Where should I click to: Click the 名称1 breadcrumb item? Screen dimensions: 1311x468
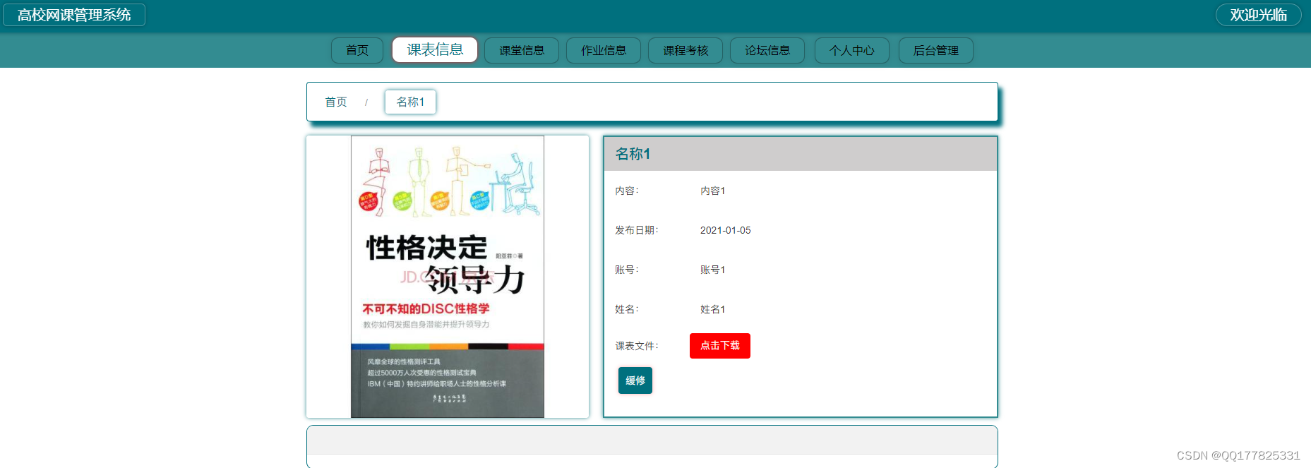click(410, 102)
